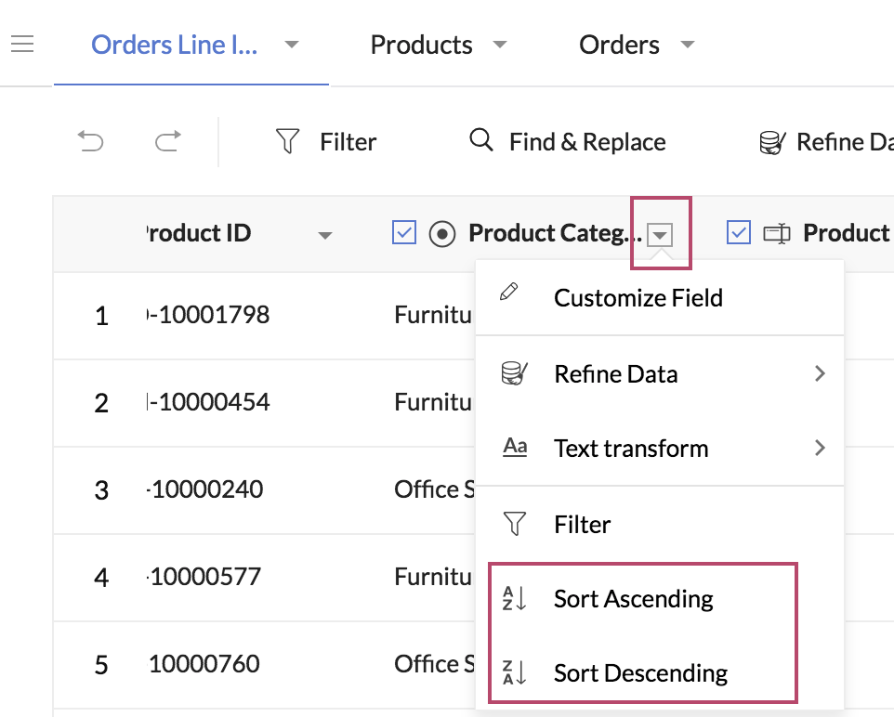Image resolution: width=894 pixels, height=717 pixels.
Task: Uncheck the Product Category column checkbox
Action: point(404,232)
